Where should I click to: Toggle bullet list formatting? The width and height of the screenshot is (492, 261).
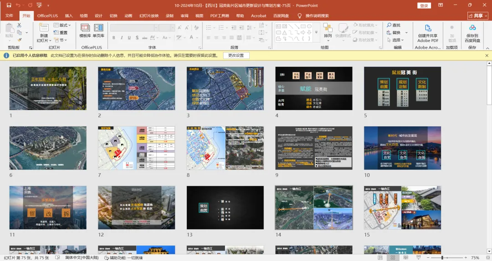[209, 28]
